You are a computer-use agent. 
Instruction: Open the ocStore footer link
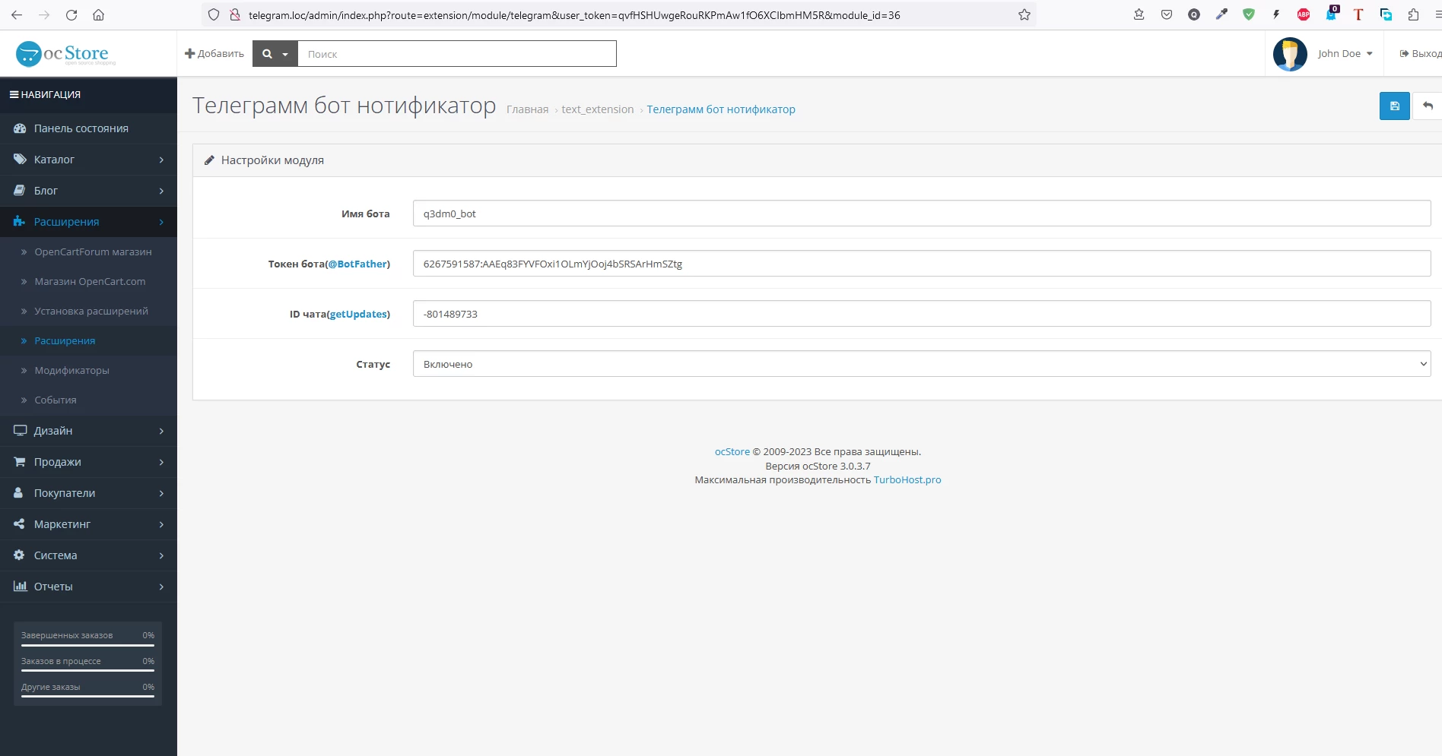(732, 451)
